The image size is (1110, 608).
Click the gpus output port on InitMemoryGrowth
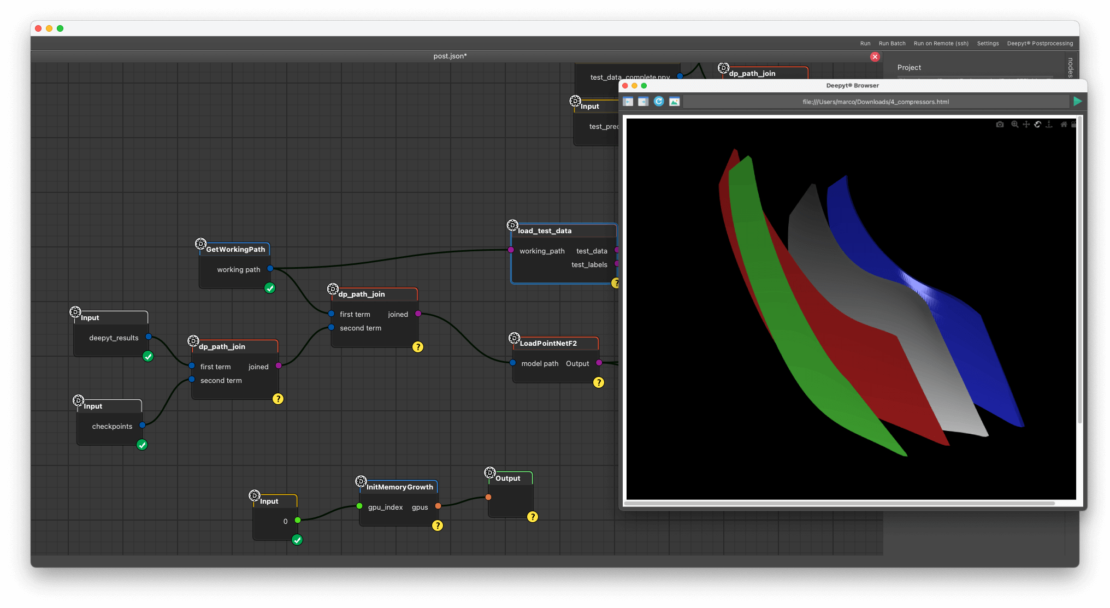[438, 506]
